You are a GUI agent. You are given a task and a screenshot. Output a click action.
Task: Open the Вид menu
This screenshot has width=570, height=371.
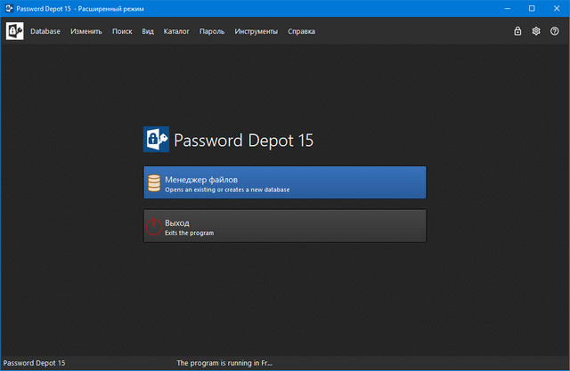tap(148, 31)
